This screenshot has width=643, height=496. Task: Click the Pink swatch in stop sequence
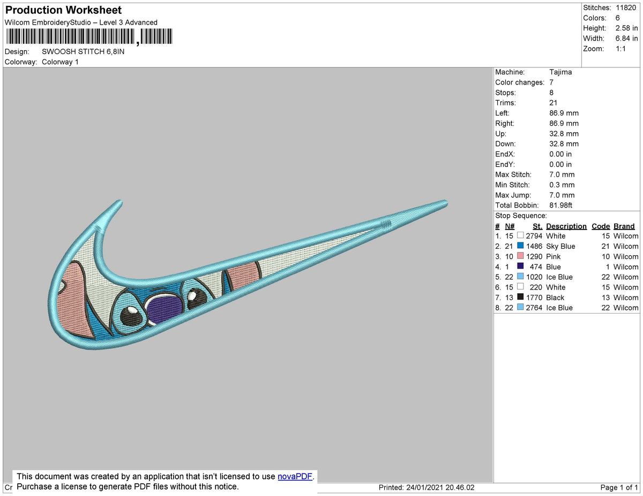[x=520, y=256]
